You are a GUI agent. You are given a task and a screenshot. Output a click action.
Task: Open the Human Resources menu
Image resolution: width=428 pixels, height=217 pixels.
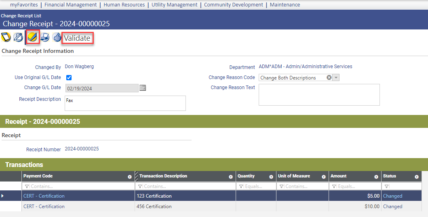(124, 4)
